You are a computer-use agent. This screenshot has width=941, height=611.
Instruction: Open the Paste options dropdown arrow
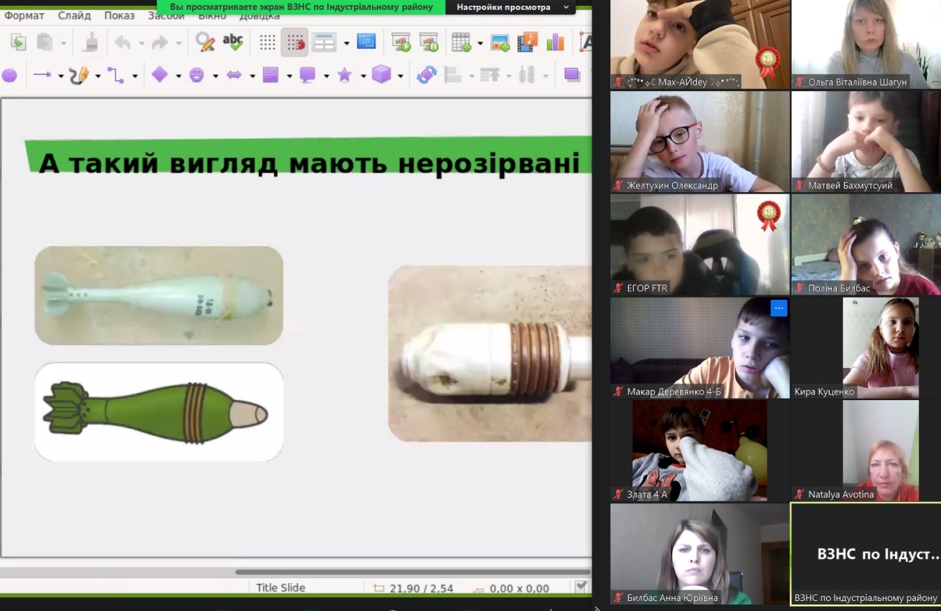click(63, 44)
